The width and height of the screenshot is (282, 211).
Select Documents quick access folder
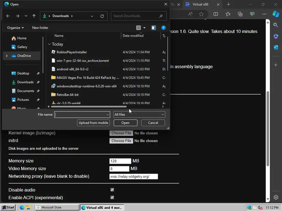click(x=26, y=91)
